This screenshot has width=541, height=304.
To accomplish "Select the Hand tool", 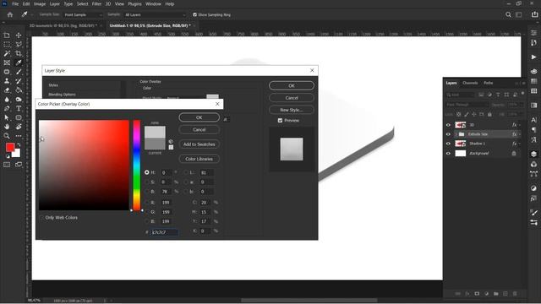I will click(7, 127).
